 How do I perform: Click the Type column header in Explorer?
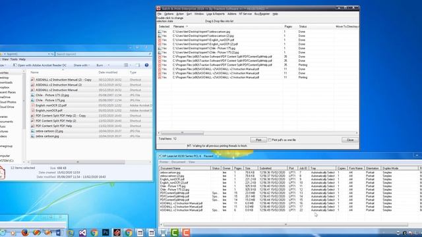(133, 72)
